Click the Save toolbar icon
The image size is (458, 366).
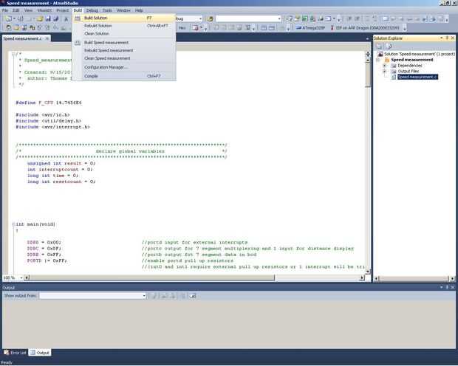click(48, 18)
